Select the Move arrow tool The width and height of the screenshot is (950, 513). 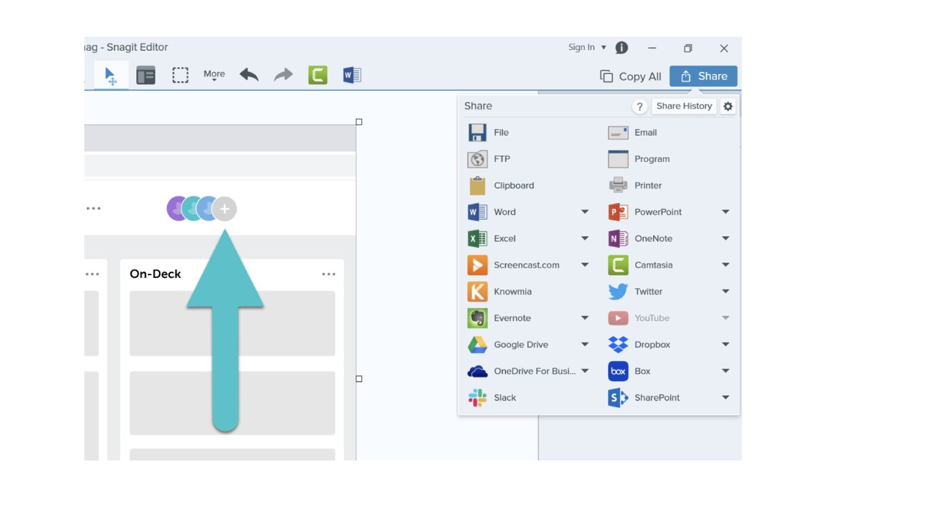point(111,76)
